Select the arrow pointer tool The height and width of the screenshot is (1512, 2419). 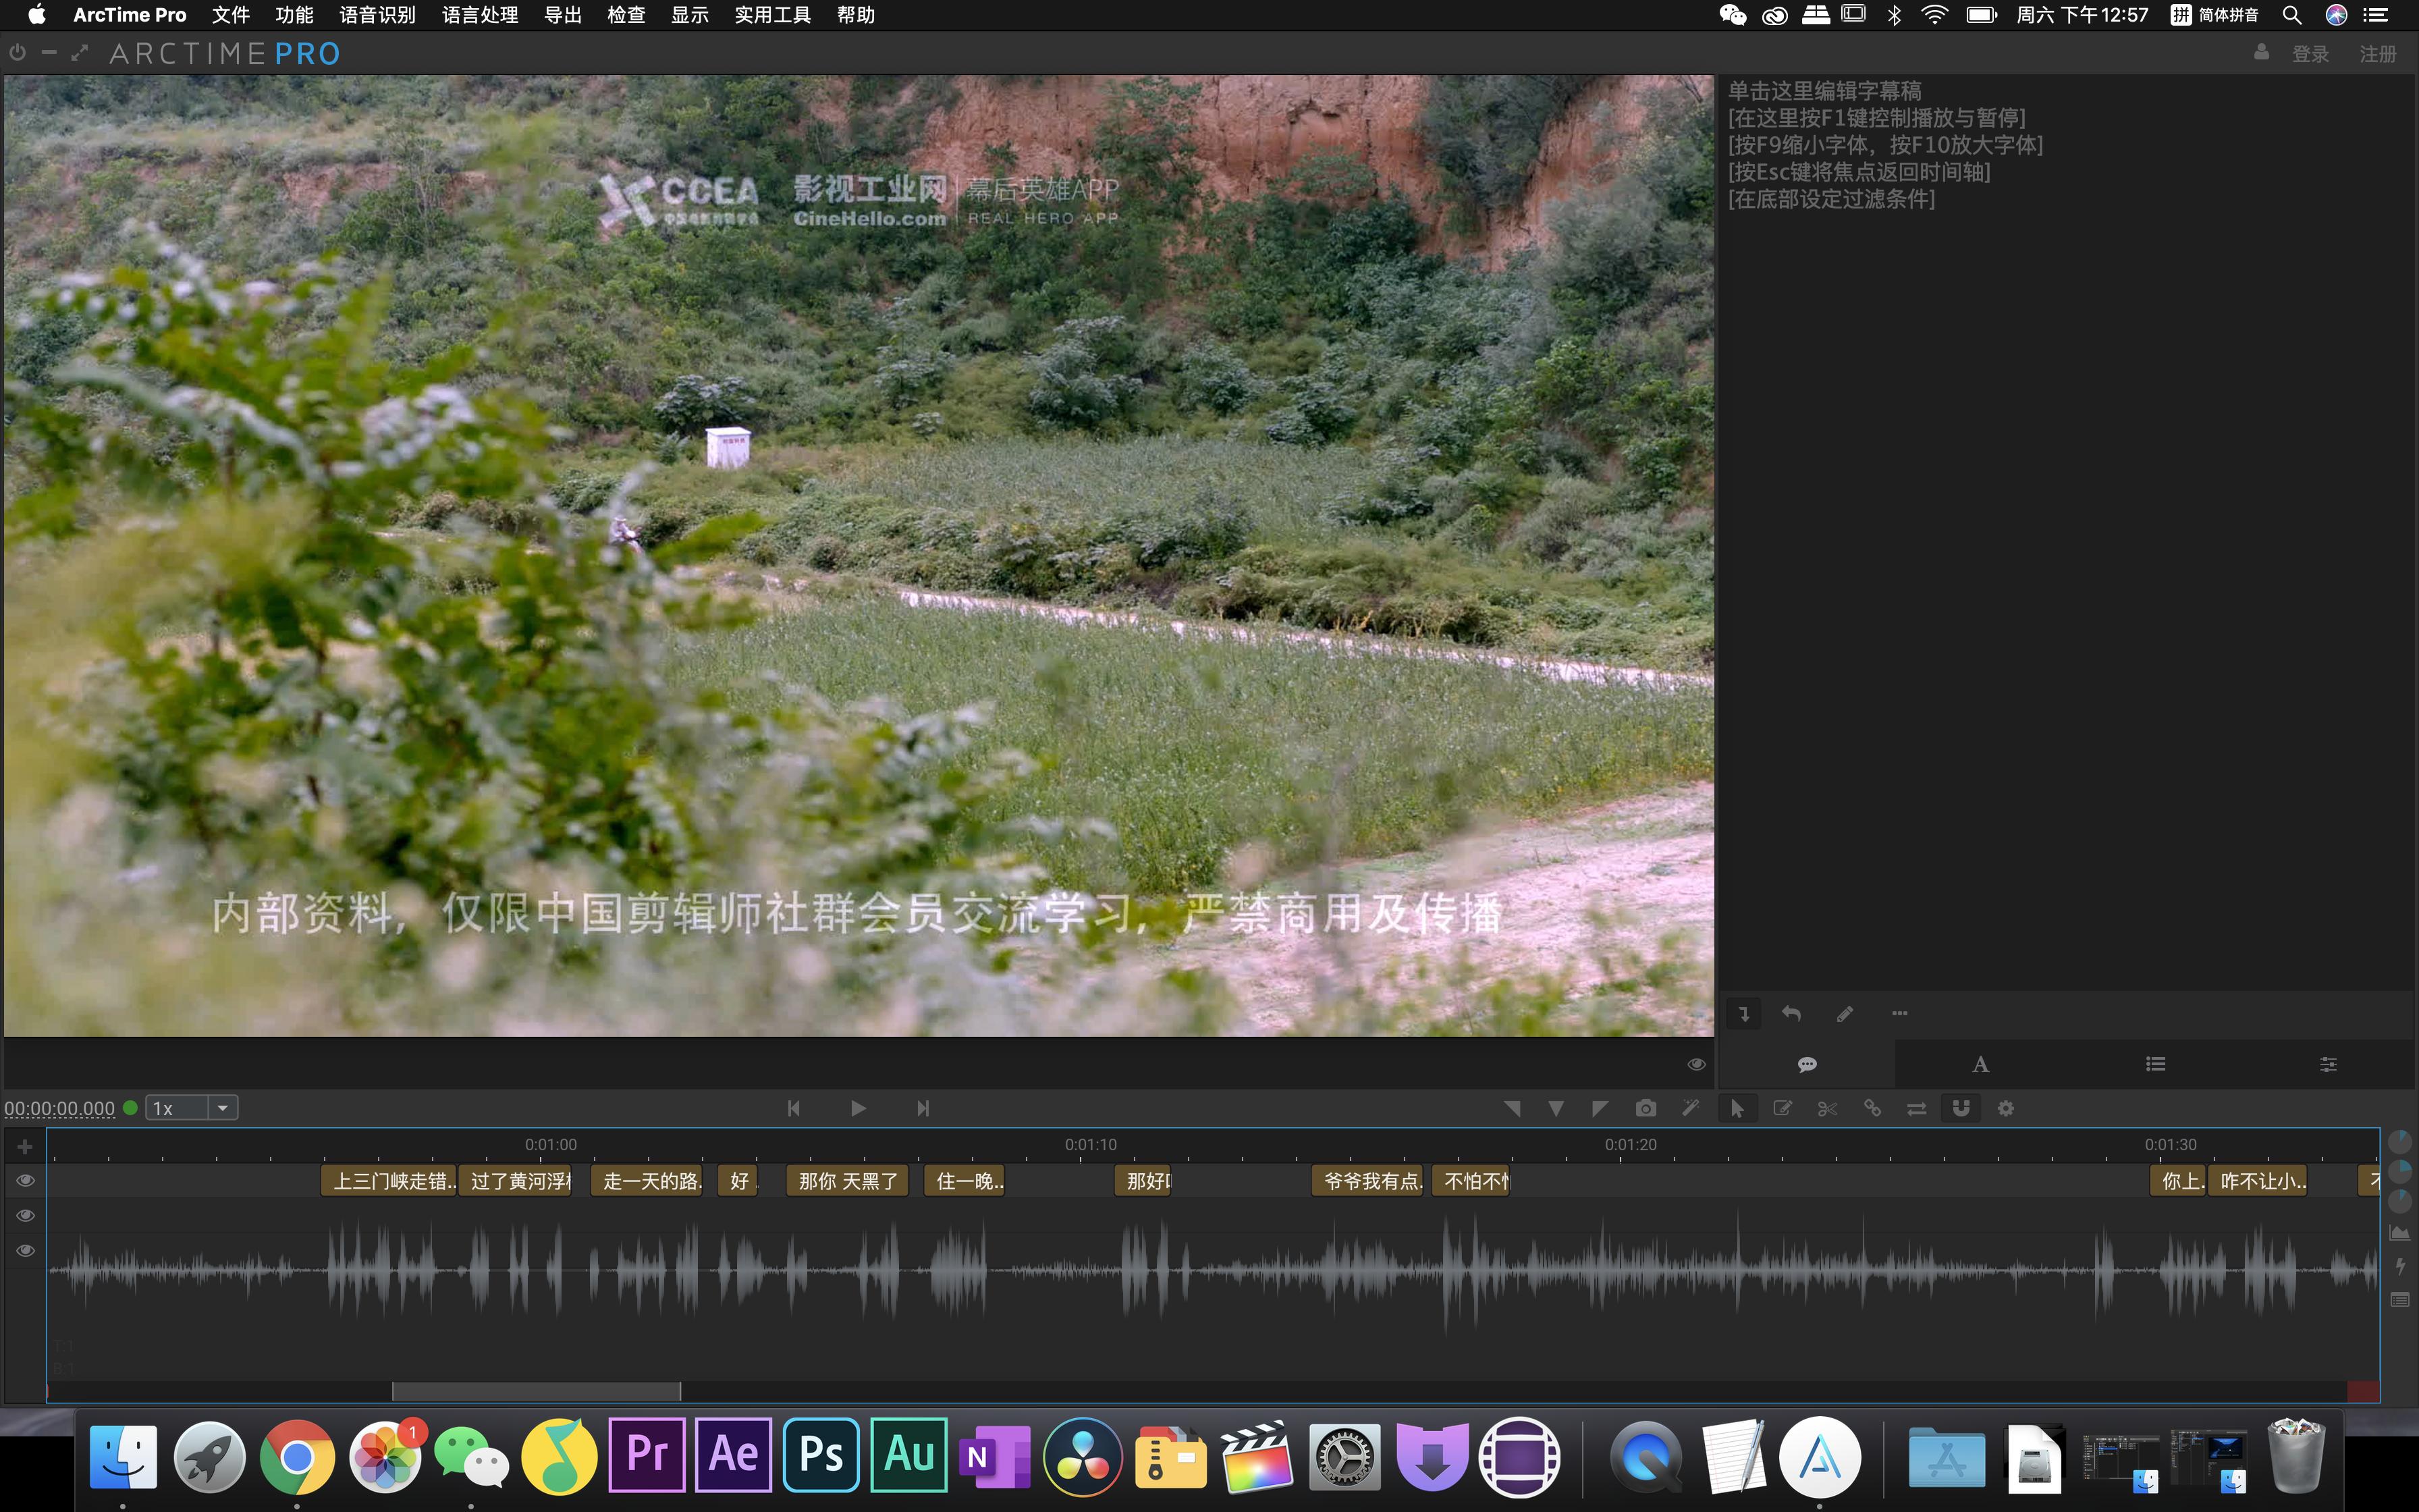tap(1737, 1108)
